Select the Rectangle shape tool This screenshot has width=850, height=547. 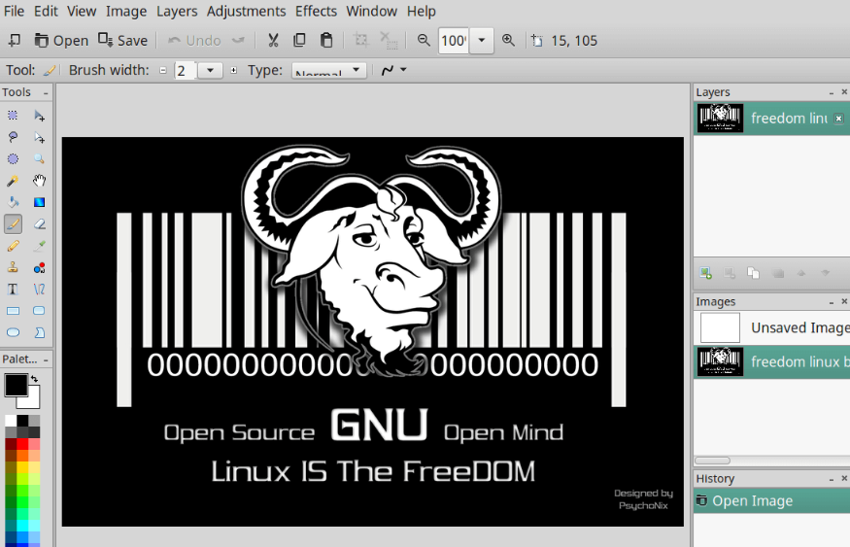pyautogui.click(x=13, y=311)
